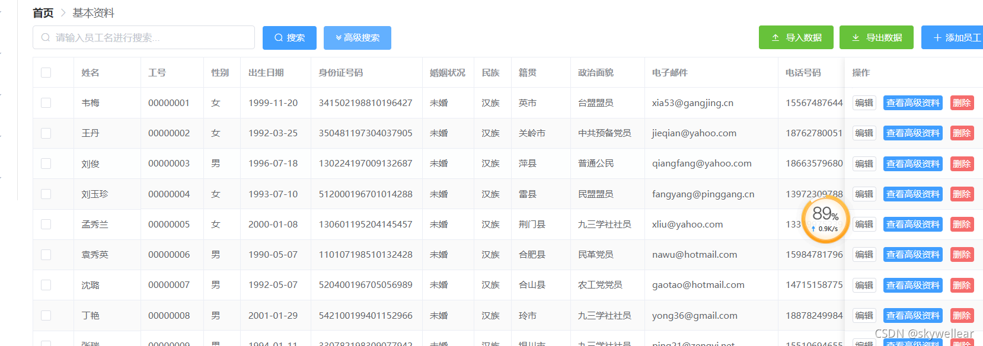
Task: Focus the employee name search field
Action: click(x=143, y=37)
